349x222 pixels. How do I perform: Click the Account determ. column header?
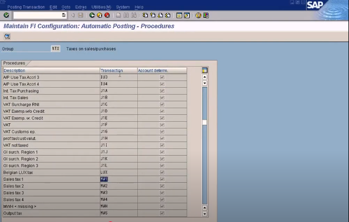click(162, 71)
